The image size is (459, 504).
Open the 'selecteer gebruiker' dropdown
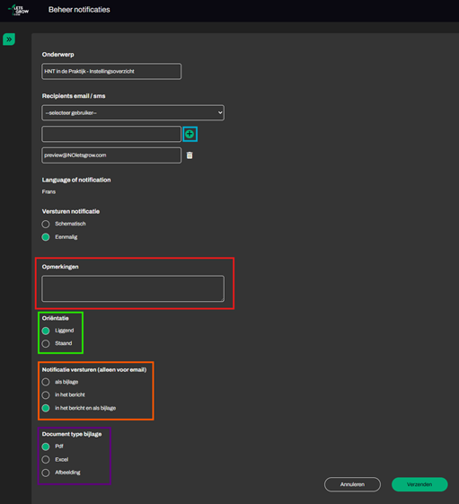[x=133, y=113]
